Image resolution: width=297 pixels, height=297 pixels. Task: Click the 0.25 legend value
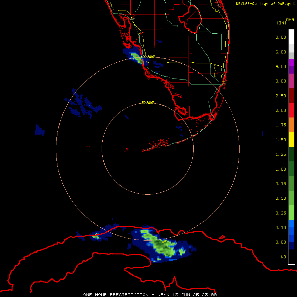tap(281, 213)
